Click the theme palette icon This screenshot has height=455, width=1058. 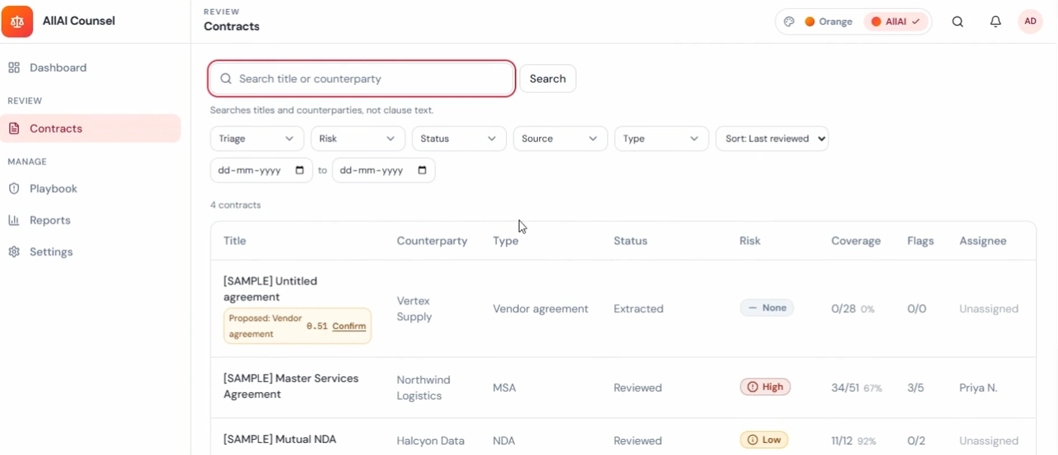[x=789, y=21]
